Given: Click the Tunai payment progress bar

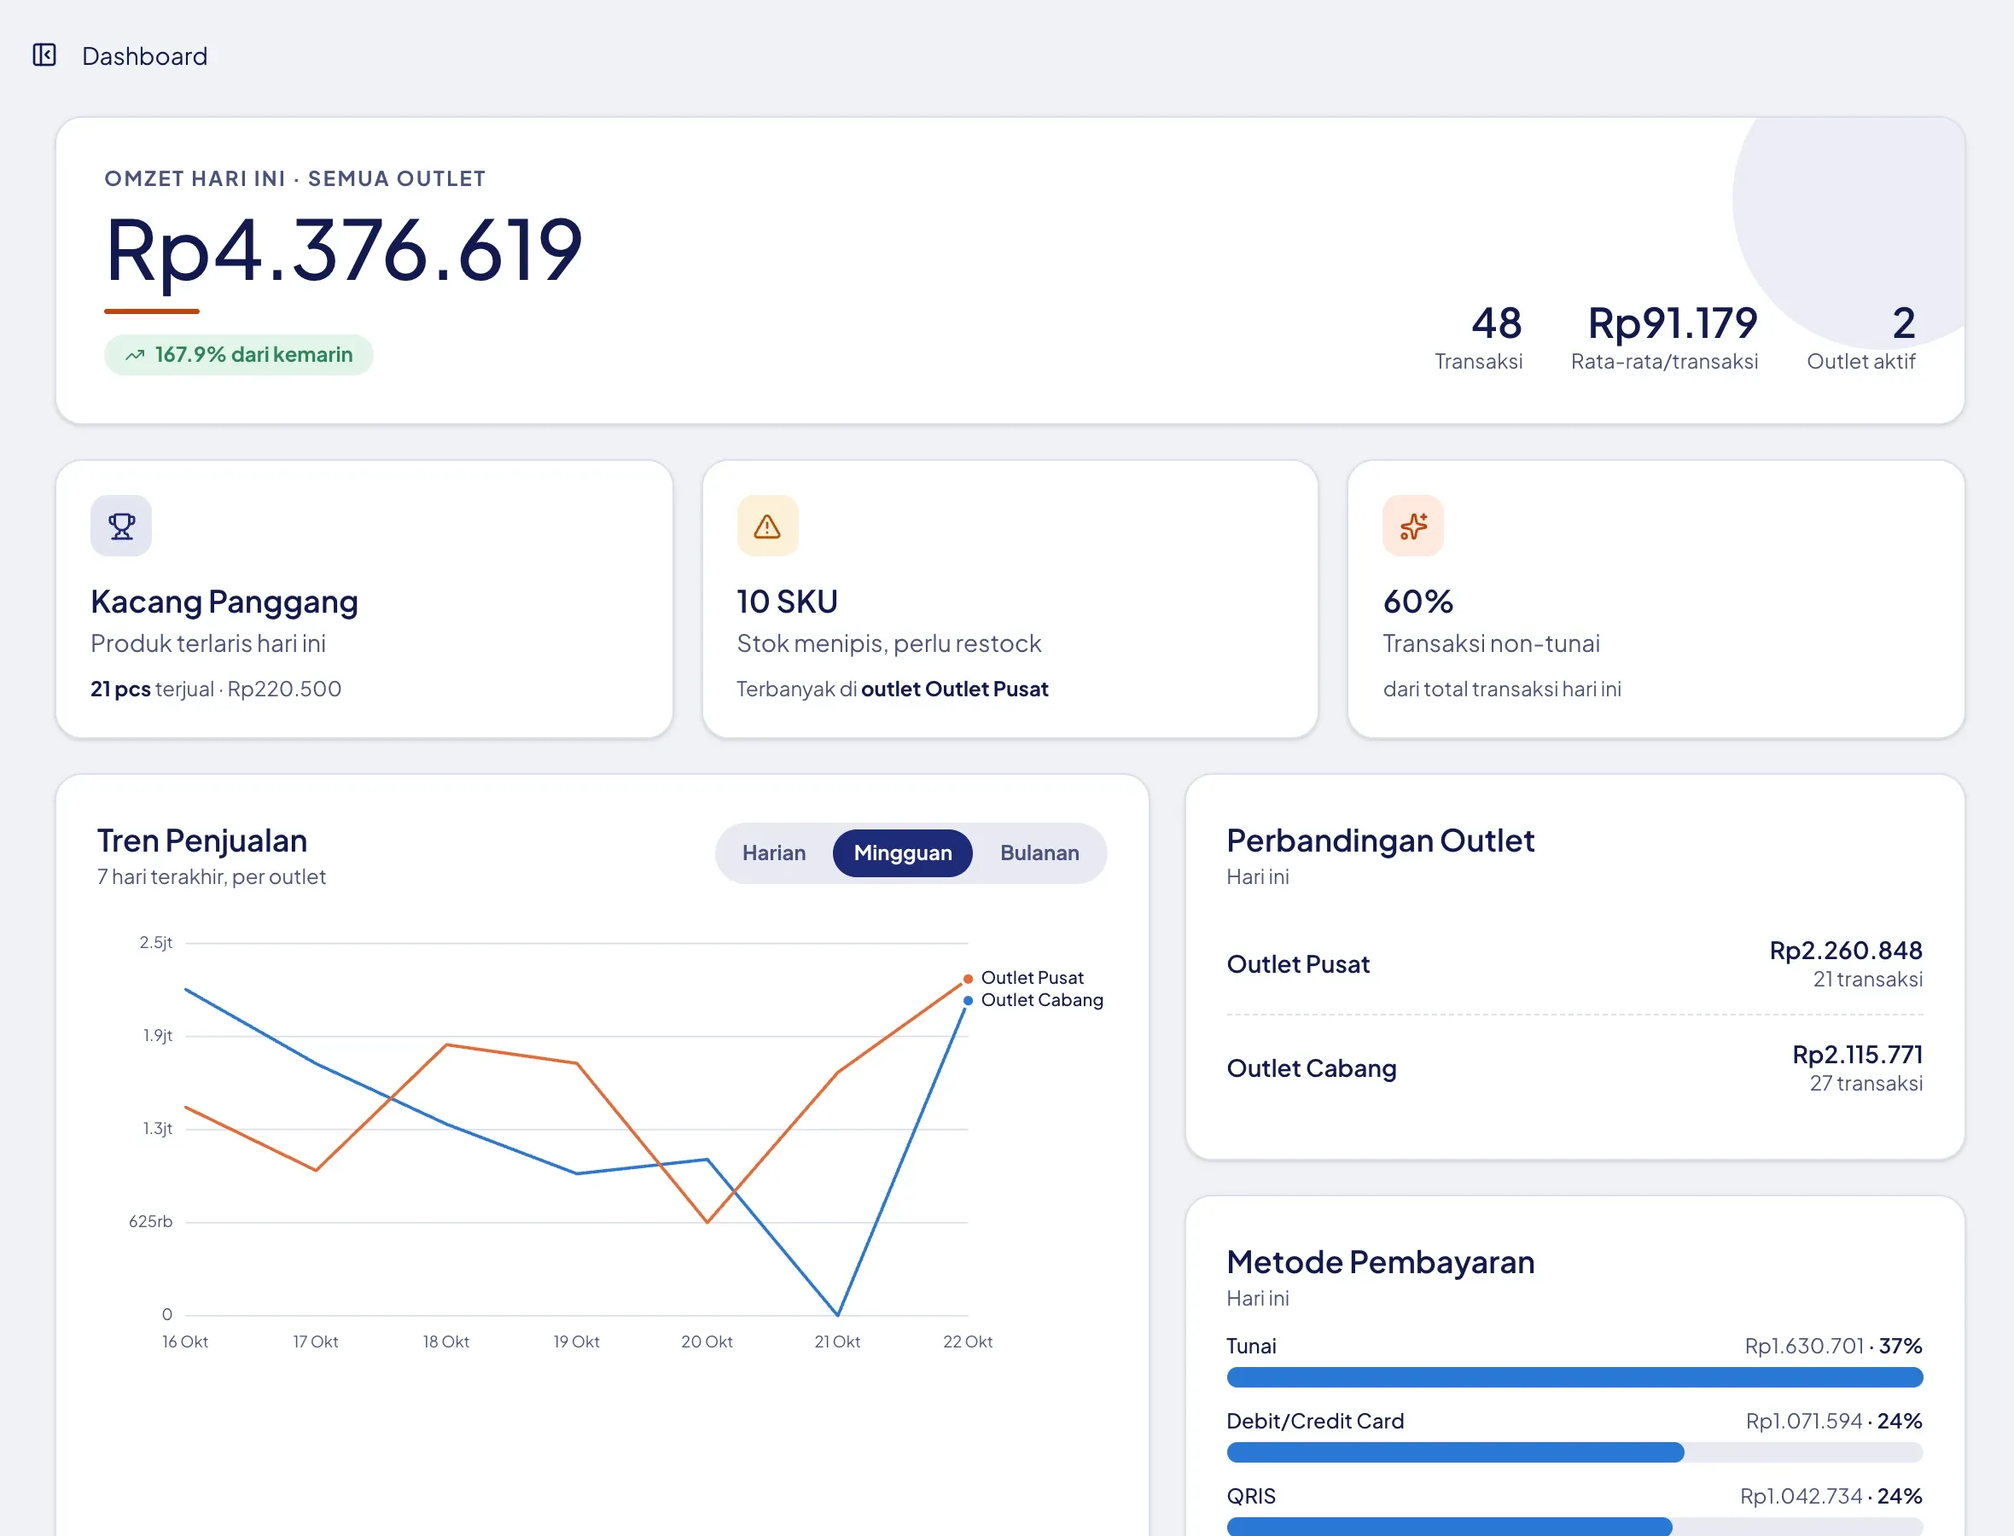Looking at the screenshot, I should tap(1575, 1377).
